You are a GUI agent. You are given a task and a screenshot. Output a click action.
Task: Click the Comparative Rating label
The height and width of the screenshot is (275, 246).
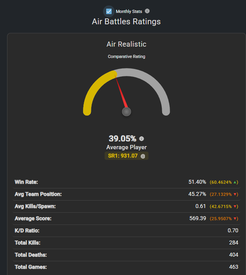click(x=127, y=56)
